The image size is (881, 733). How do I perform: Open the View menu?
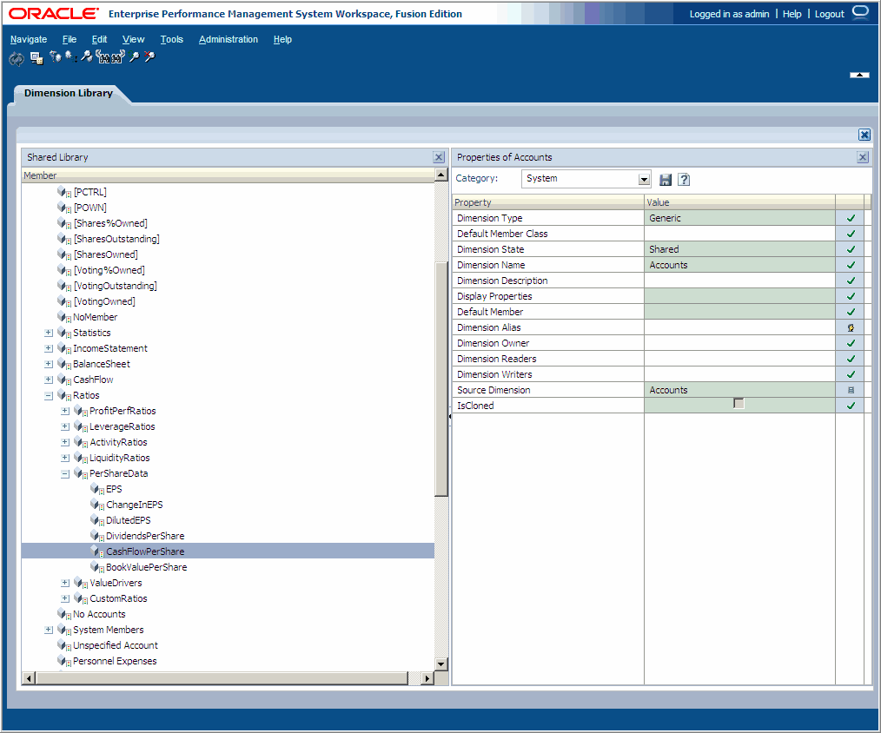coord(133,39)
